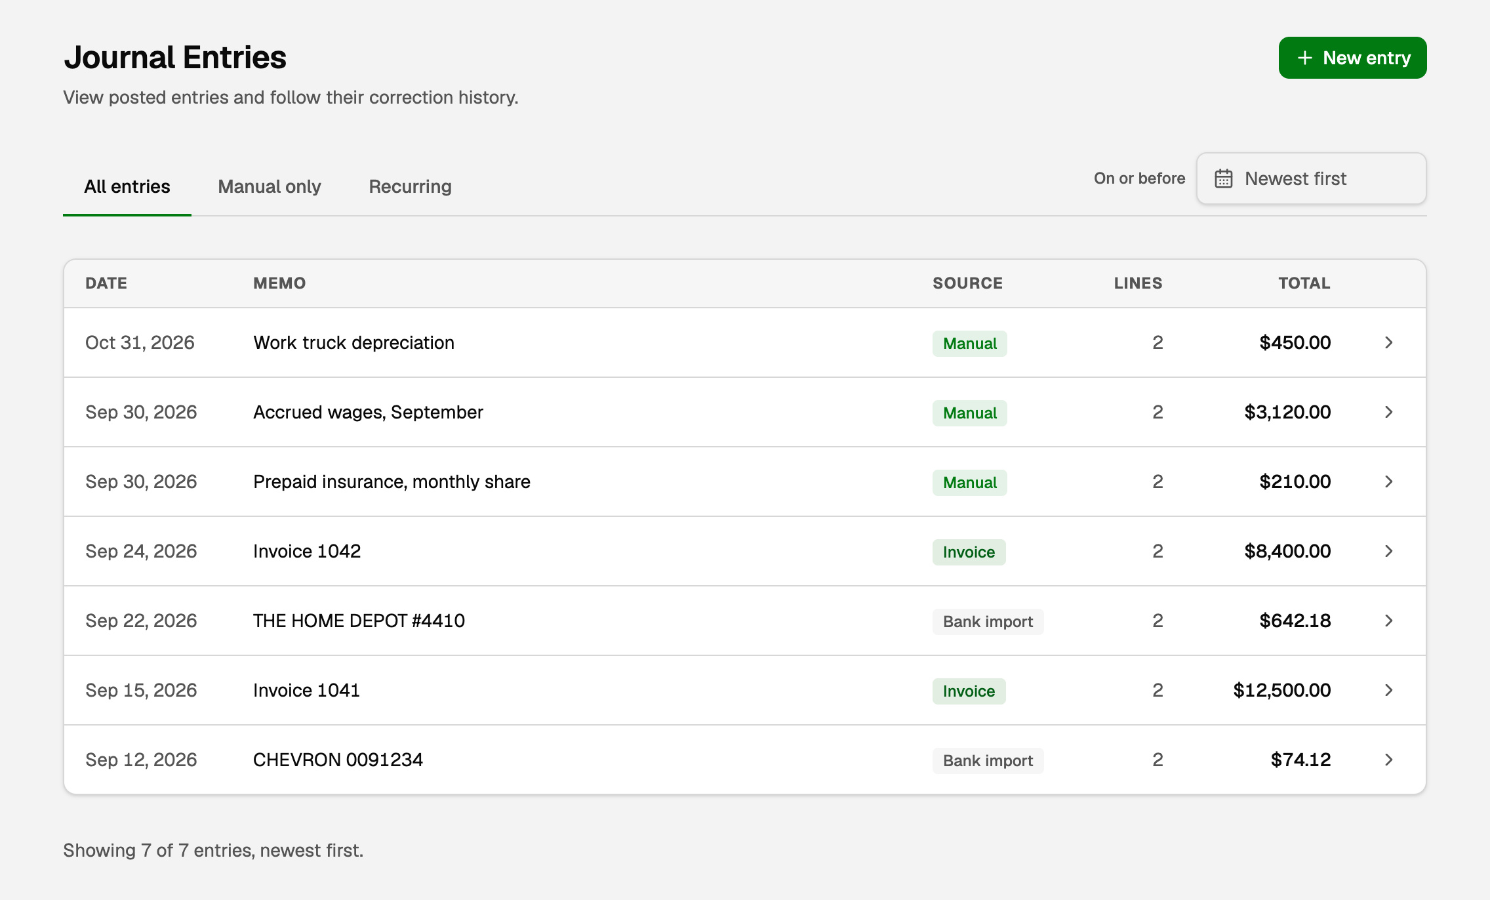
Task: Click Invoice badge on Invoice 1042 row
Action: click(x=969, y=552)
